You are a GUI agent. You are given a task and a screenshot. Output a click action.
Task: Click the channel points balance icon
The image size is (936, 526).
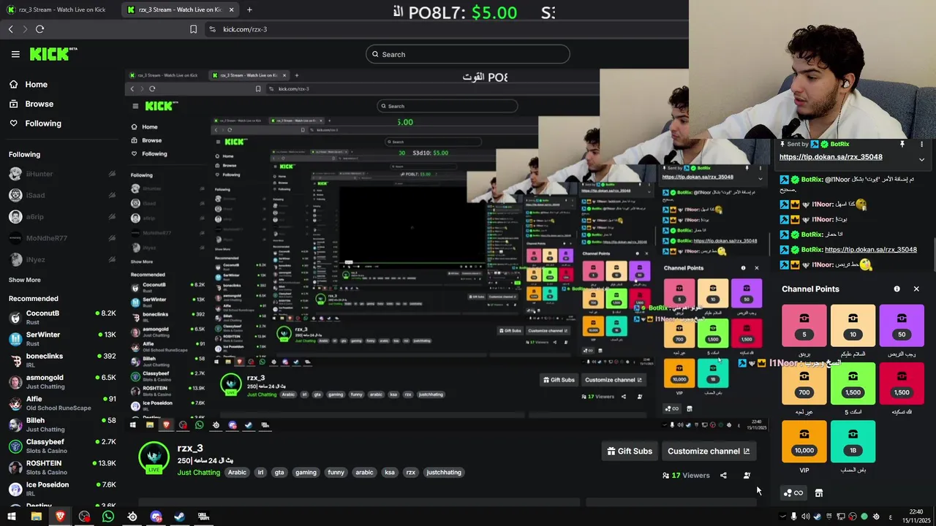(793, 493)
